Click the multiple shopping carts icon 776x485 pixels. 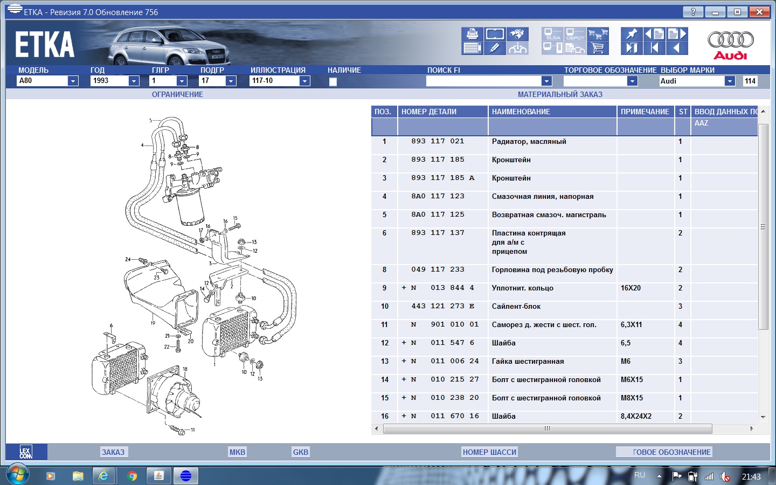[598, 34]
